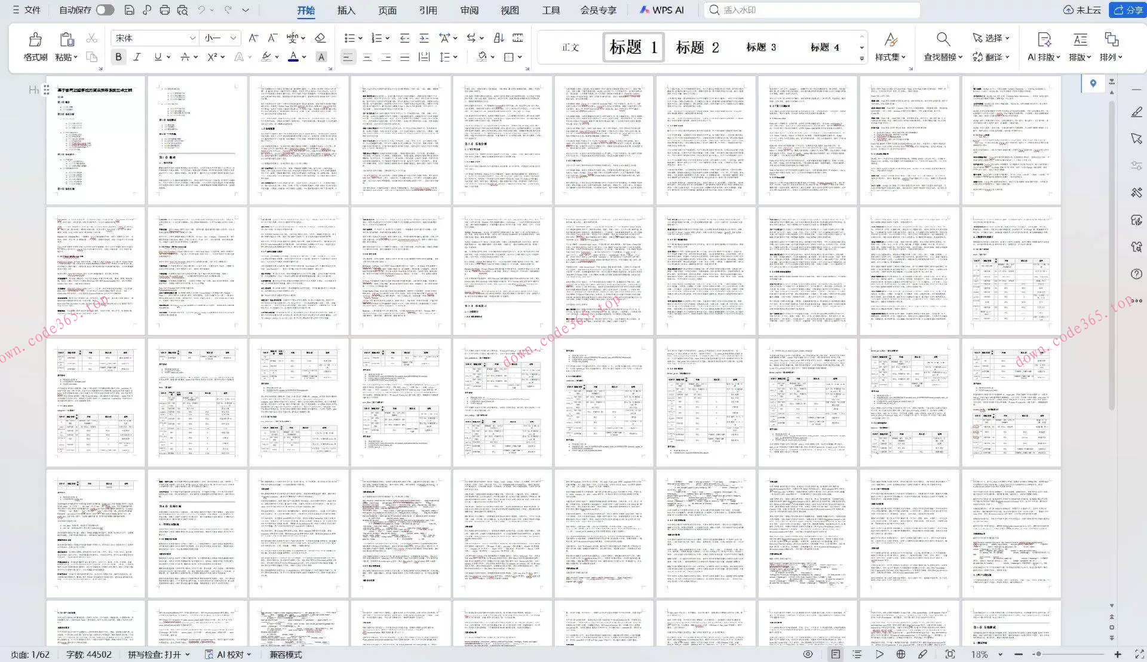Image resolution: width=1147 pixels, height=662 pixels.
Task: Click the clear formatting eraser icon
Action: [320, 38]
